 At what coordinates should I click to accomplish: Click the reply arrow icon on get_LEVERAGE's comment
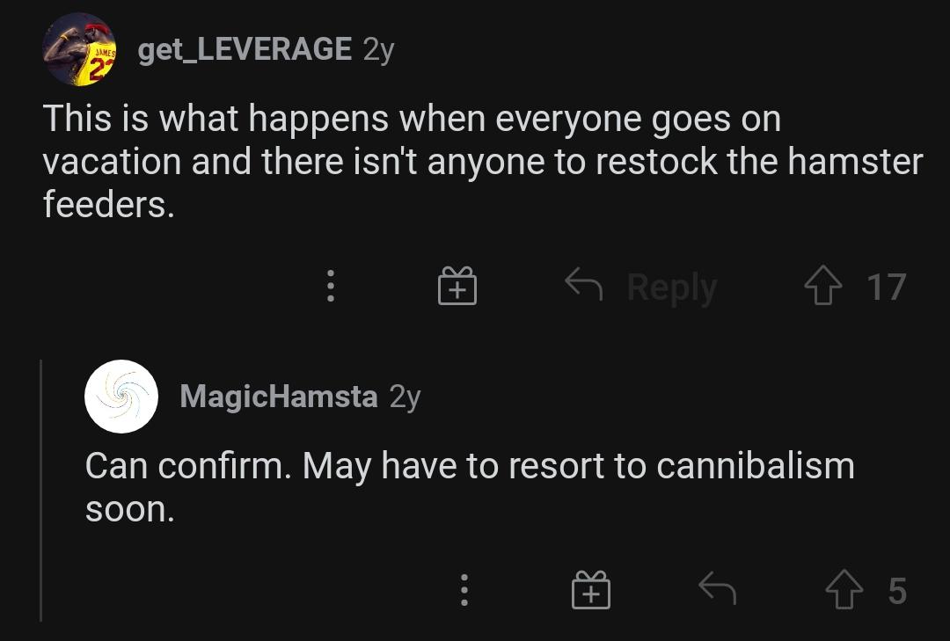(582, 283)
